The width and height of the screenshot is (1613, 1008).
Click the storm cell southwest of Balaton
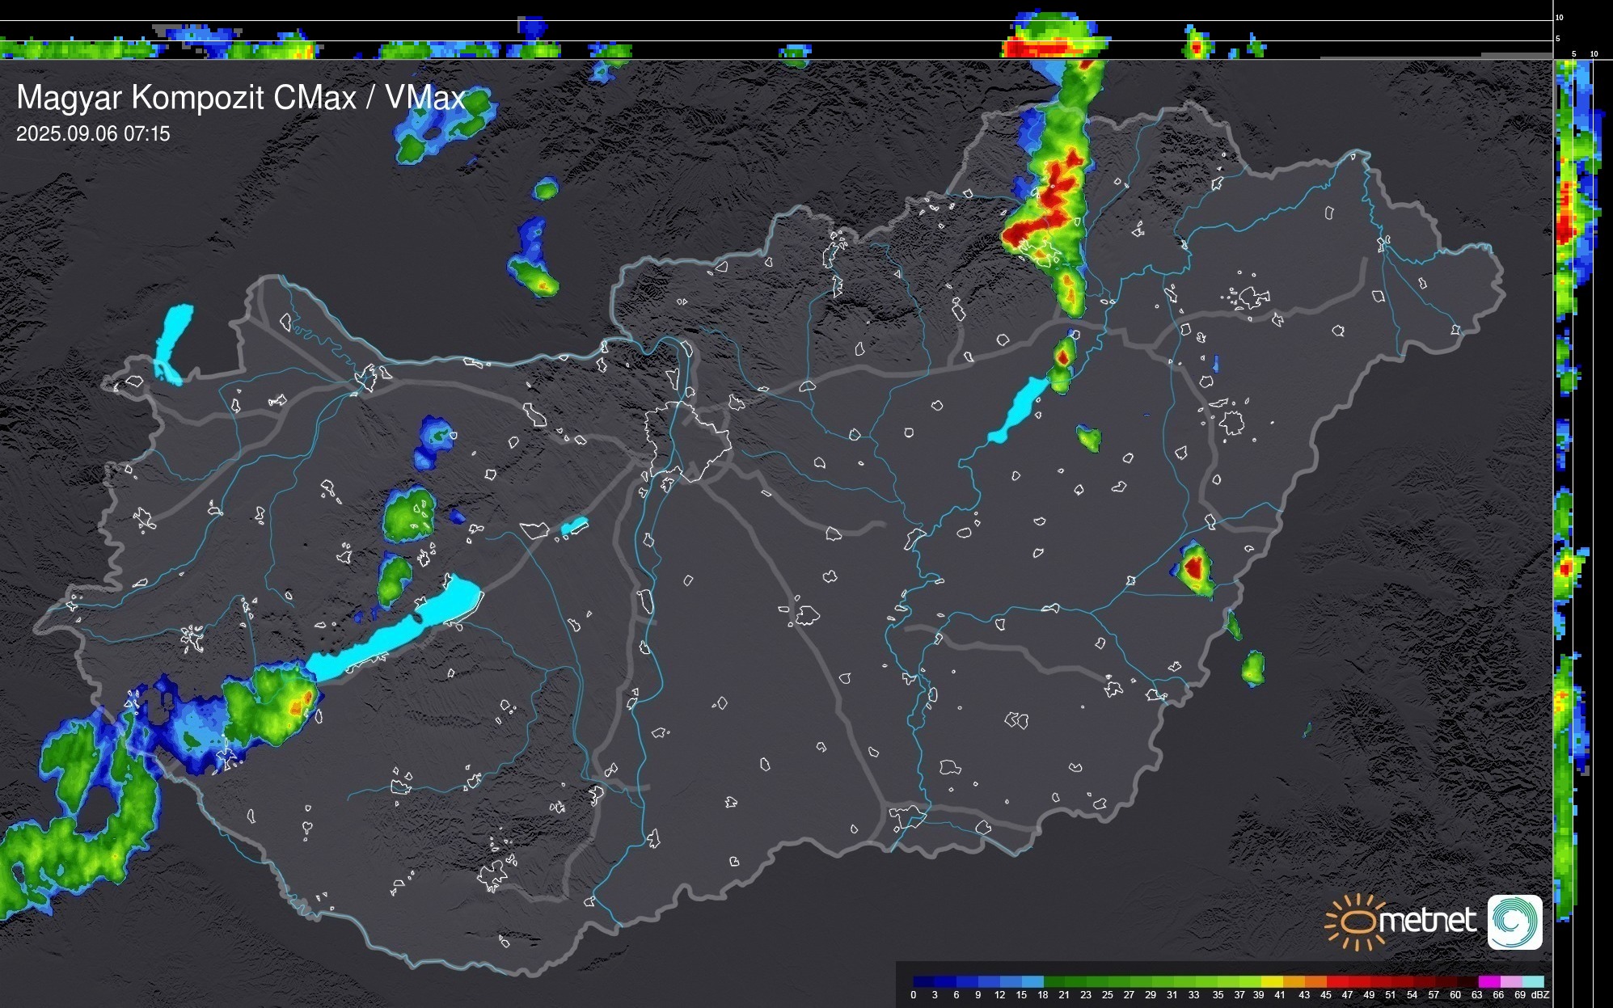click(x=279, y=703)
